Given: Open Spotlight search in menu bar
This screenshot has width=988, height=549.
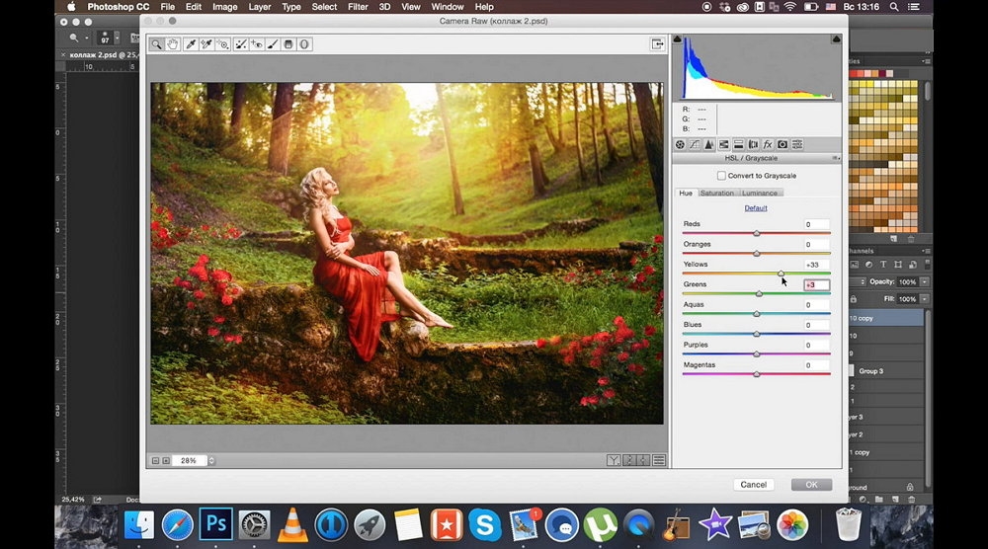Looking at the screenshot, I should tap(893, 7).
